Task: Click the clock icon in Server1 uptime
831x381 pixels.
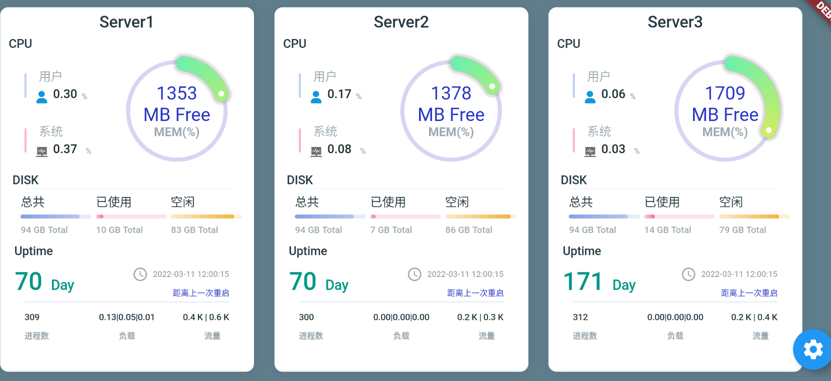Action: 140,274
